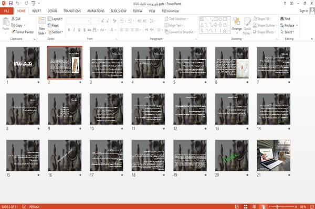Click the Redo icon in title bar

(27, 3)
